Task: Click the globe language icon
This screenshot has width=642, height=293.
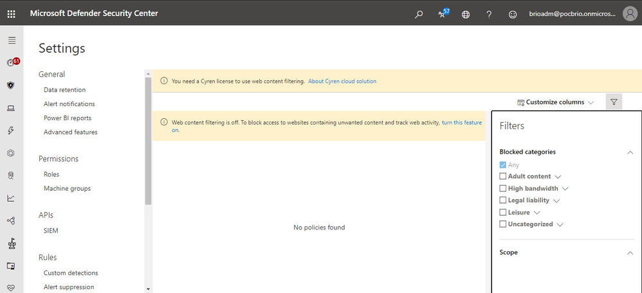Action: click(466, 14)
